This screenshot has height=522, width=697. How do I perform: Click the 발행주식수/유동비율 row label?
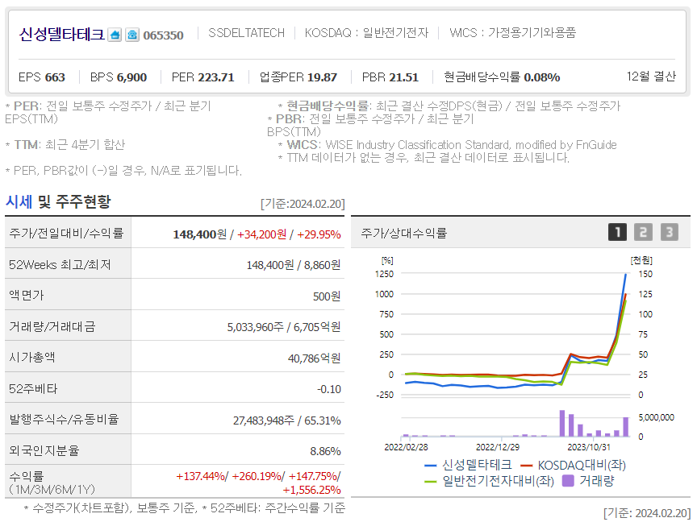[64, 420]
